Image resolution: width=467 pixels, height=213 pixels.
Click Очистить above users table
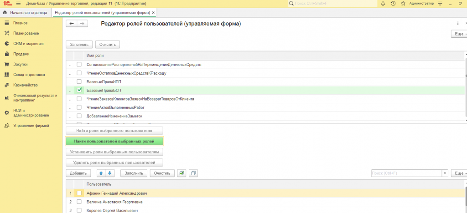[162, 173]
